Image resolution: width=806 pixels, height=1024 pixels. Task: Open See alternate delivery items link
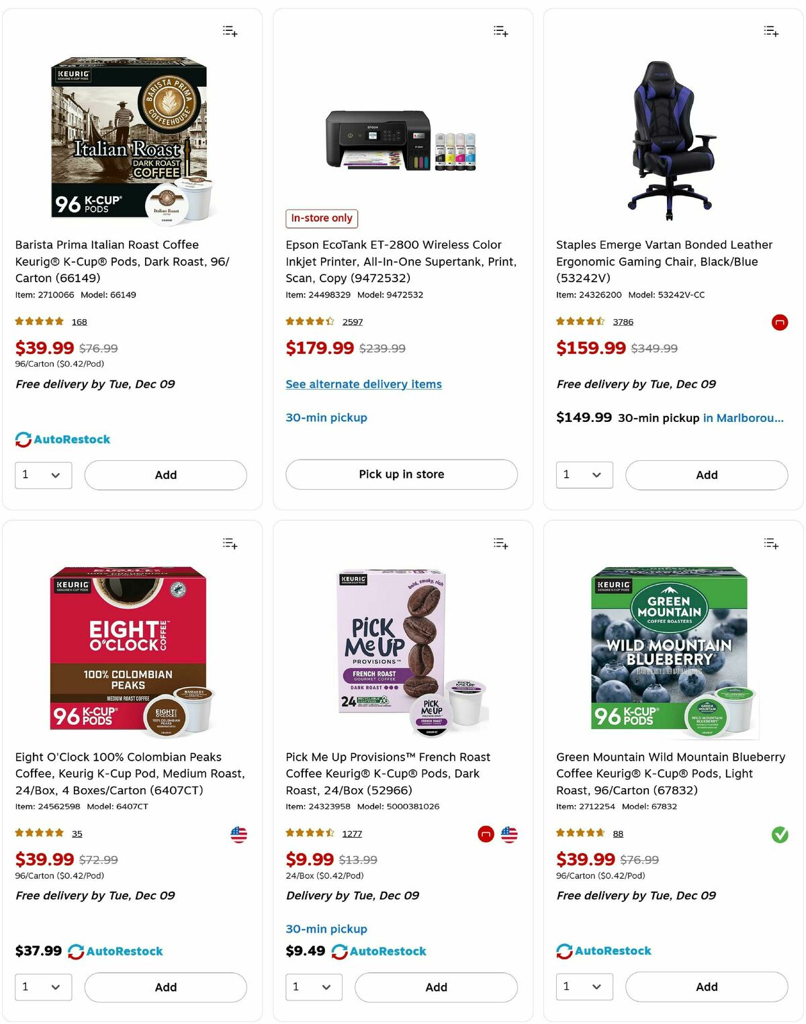point(363,384)
